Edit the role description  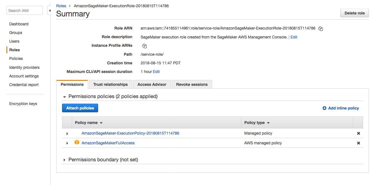click(294, 37)
